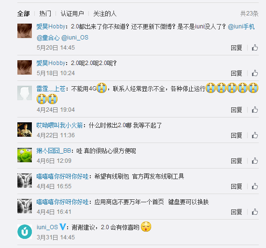This screenshot has width=266, height=248.
Task: Open the 关注的人 tab
Action: pyautogui.click(x=105, y=13)
